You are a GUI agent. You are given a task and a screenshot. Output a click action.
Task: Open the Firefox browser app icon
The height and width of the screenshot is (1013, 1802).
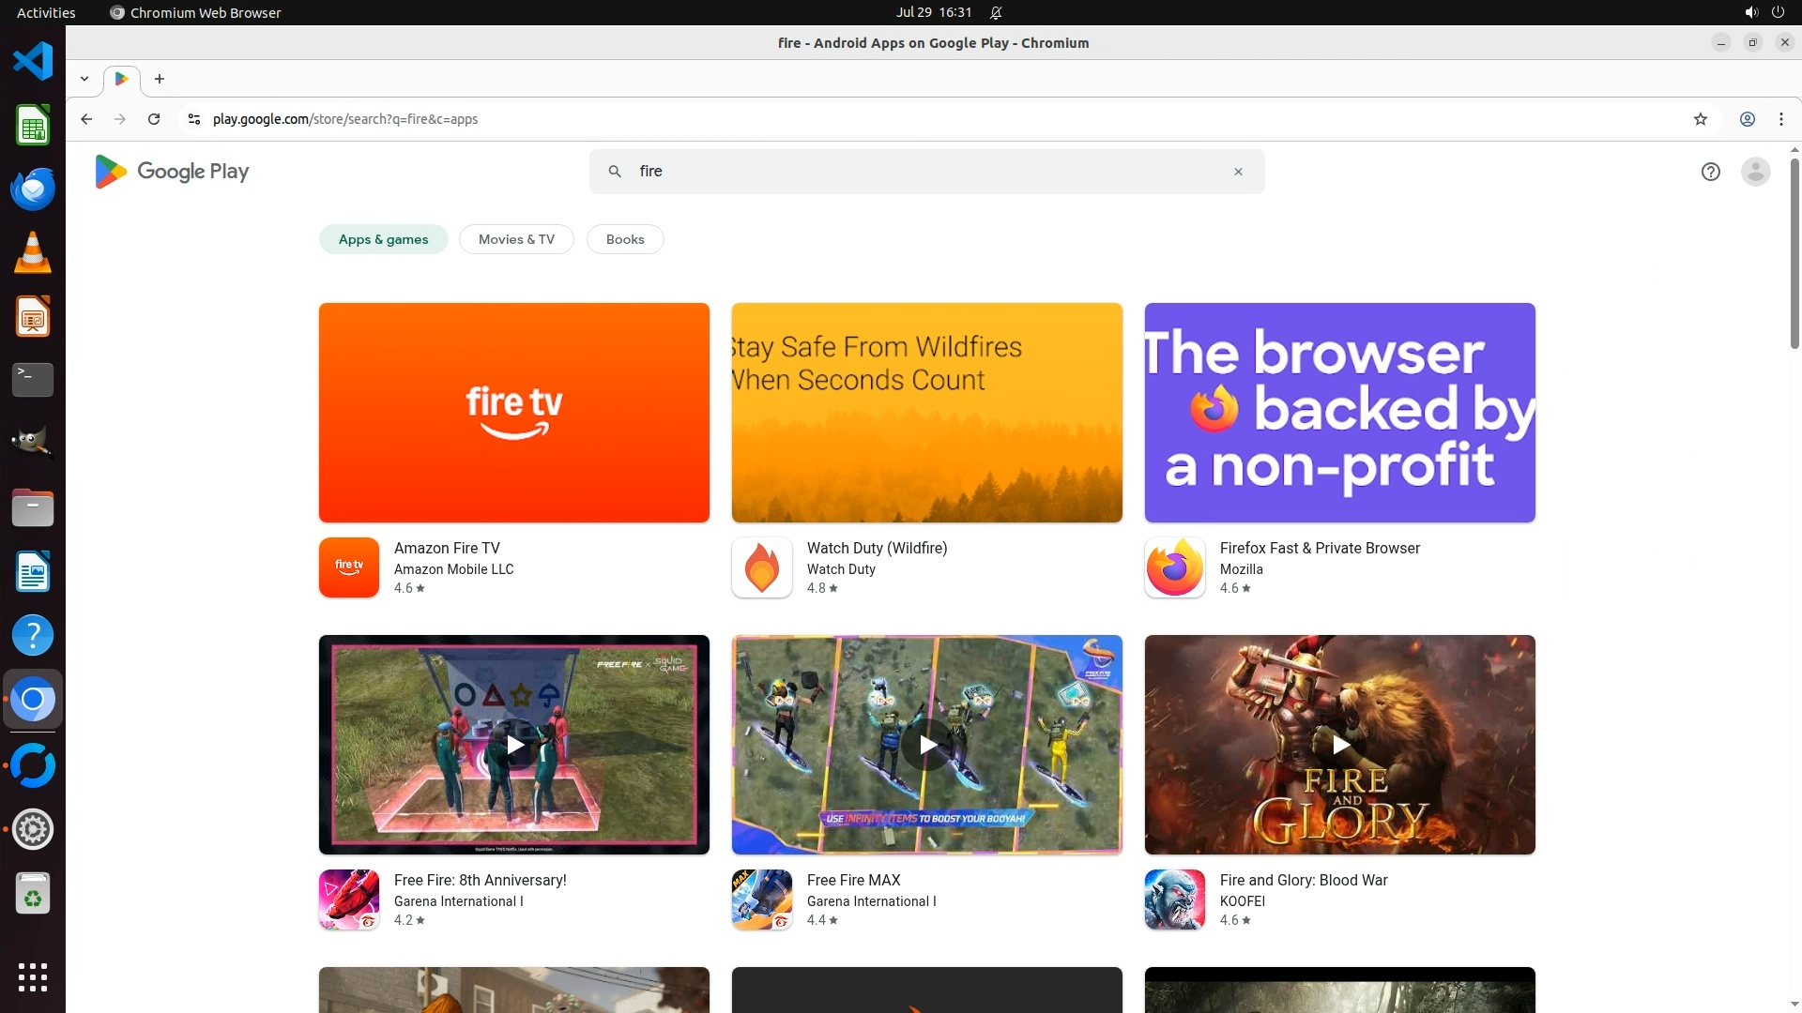(x=1174, y=567)
